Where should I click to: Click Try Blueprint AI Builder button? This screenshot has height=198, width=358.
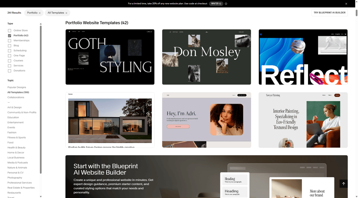pos(329,13)
